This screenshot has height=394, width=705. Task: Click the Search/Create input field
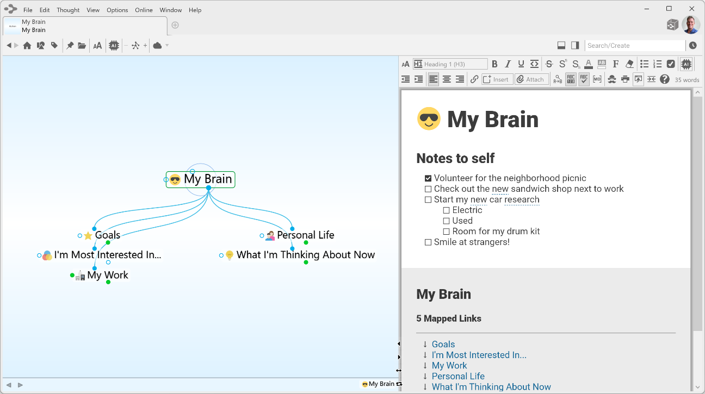[634, 46]
